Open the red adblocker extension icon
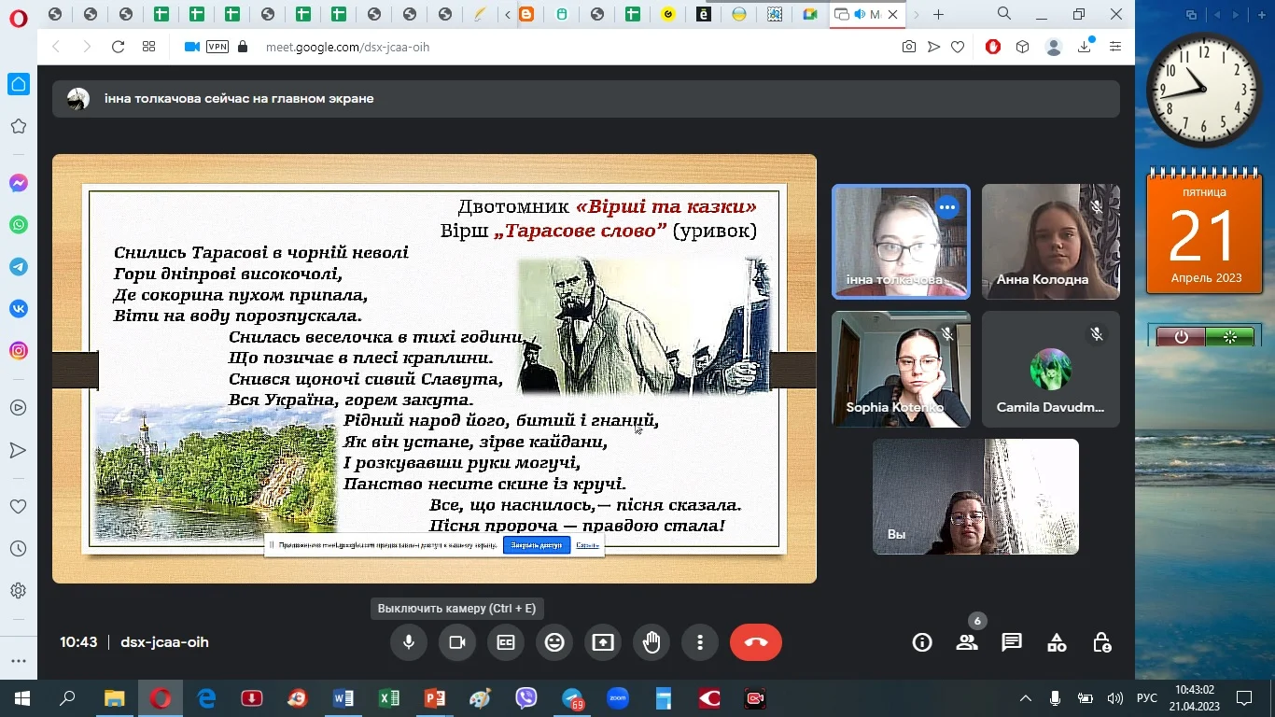 (993, 47)
